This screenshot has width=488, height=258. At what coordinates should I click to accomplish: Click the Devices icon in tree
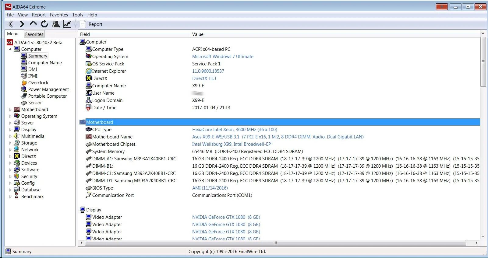point(17,163)
